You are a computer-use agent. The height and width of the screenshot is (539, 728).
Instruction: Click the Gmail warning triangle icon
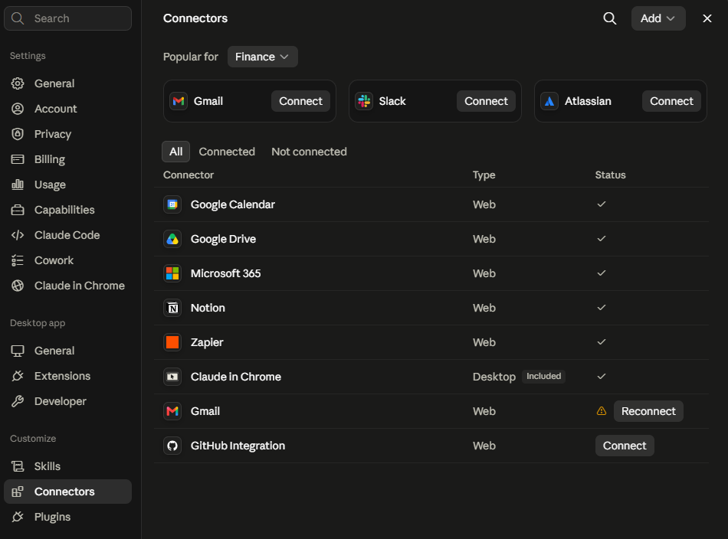click(x=602, y=411)
